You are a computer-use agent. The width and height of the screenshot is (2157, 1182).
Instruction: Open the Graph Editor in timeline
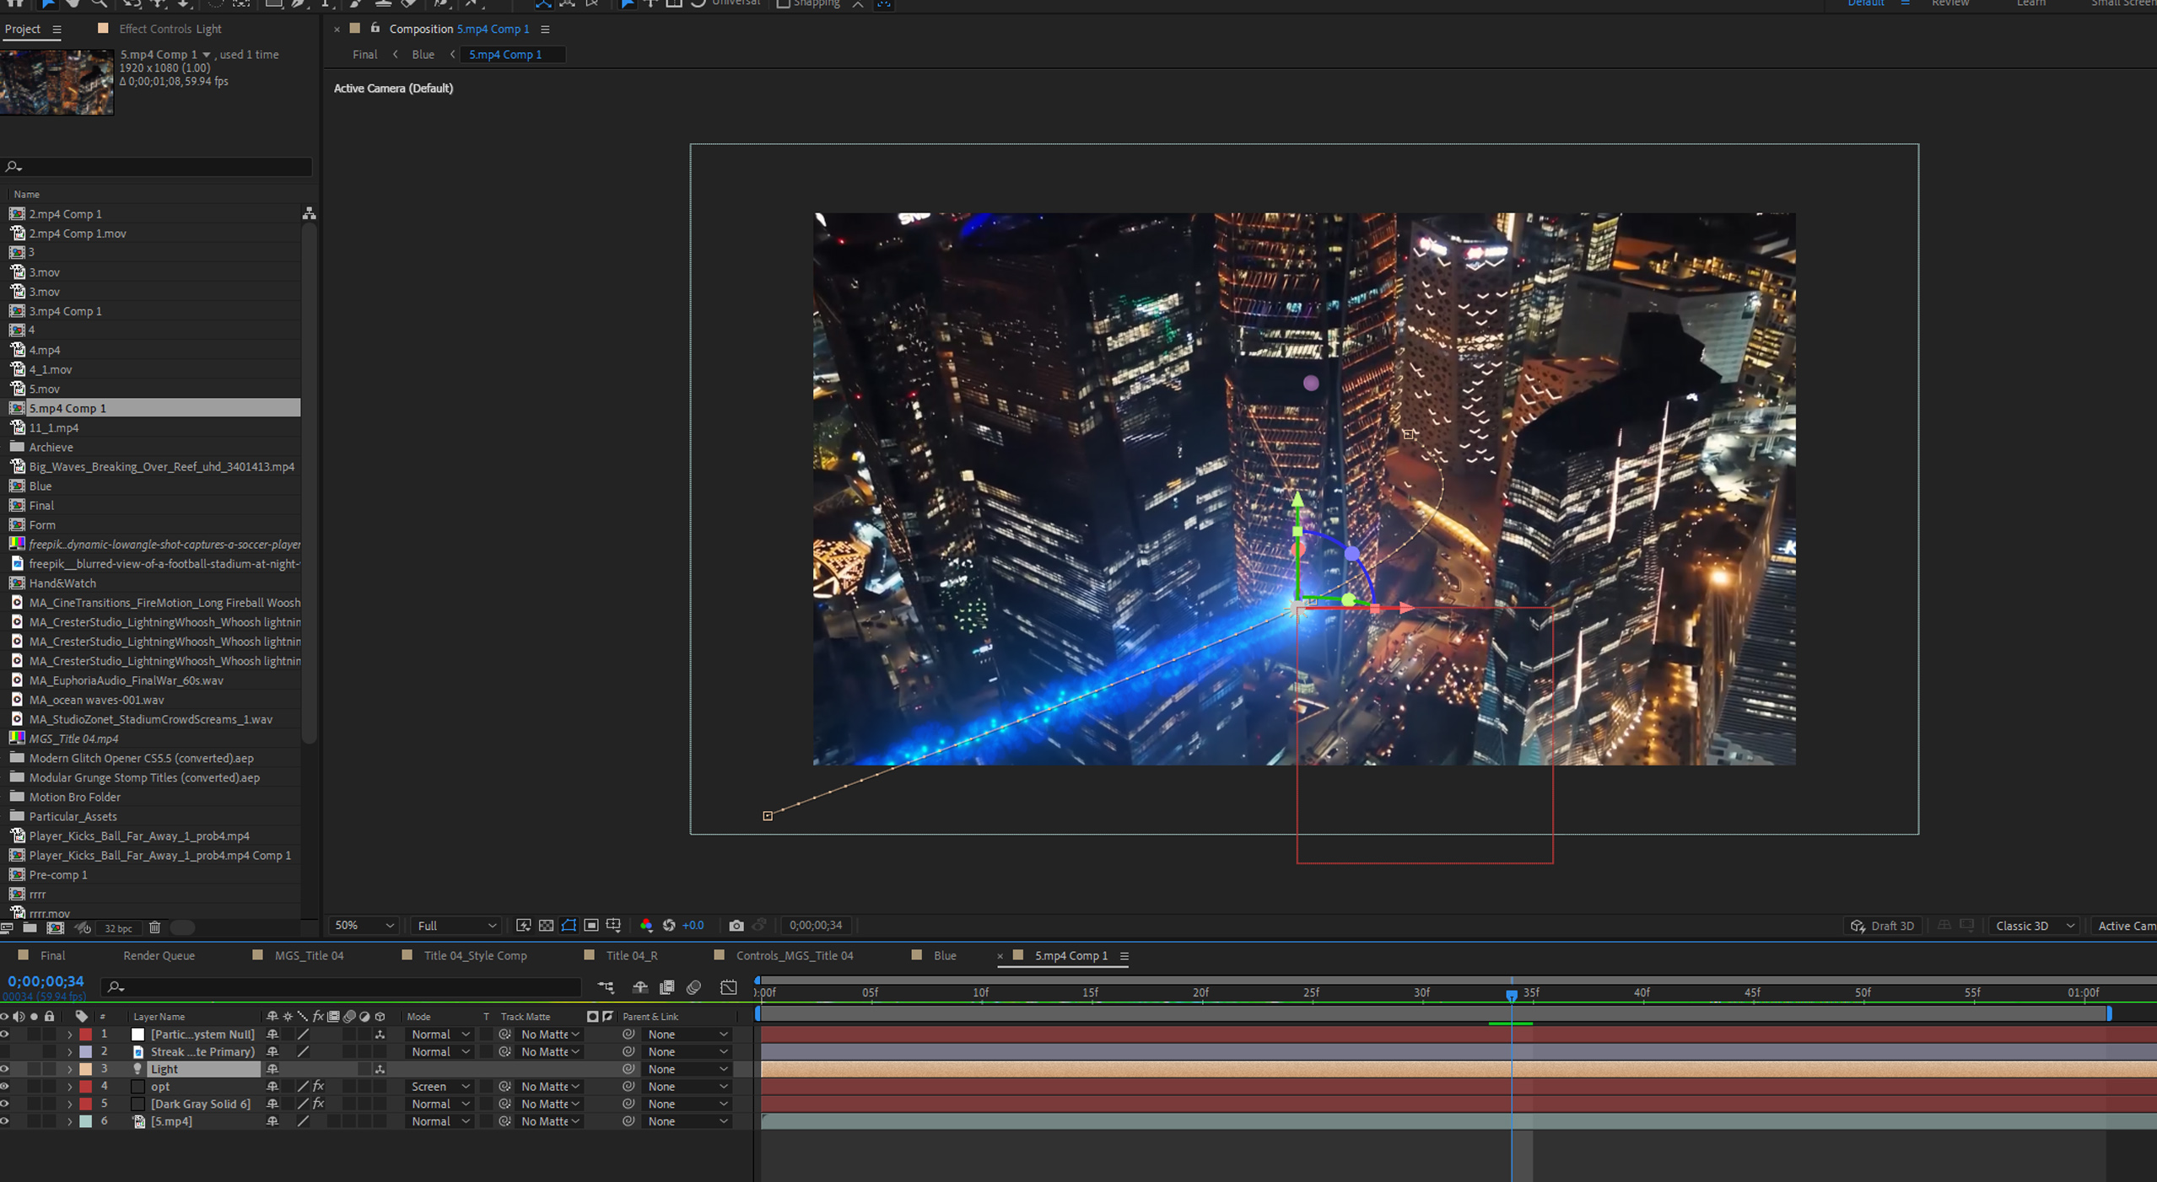click(x=728, y=986)
